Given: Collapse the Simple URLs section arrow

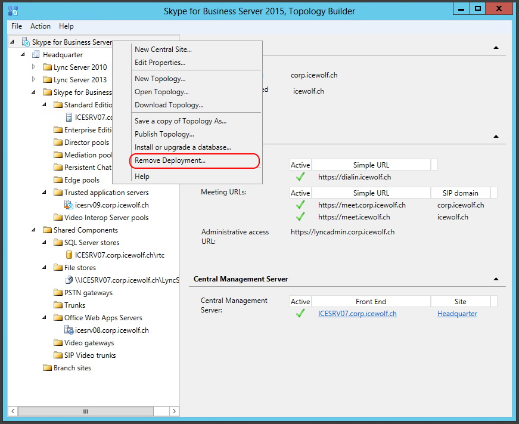Looking at the screenshot, I should 496,136.
